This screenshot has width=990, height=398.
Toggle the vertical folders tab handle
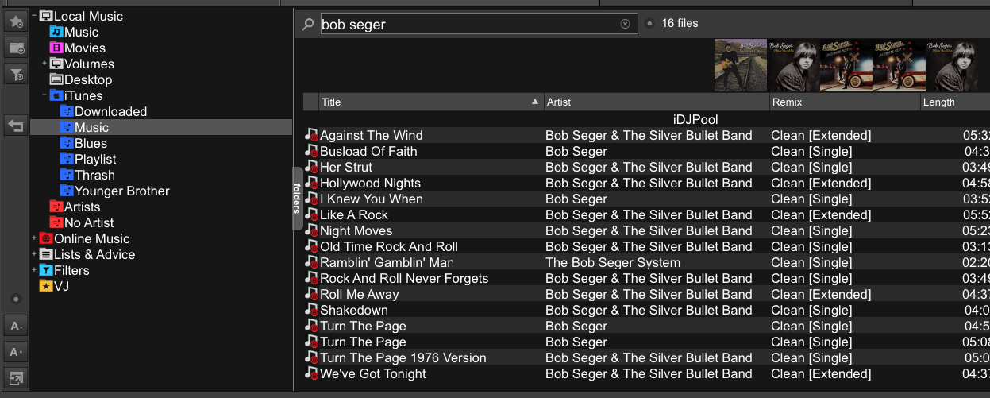(297, 199)
